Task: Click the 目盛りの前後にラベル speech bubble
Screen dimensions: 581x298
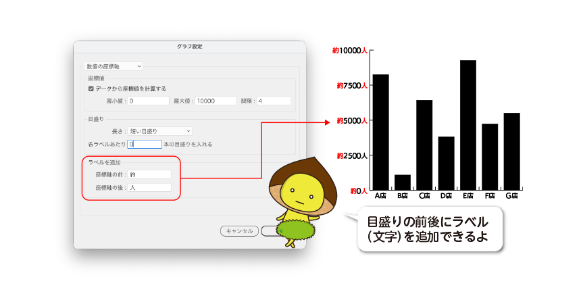Action: (430, 229)
